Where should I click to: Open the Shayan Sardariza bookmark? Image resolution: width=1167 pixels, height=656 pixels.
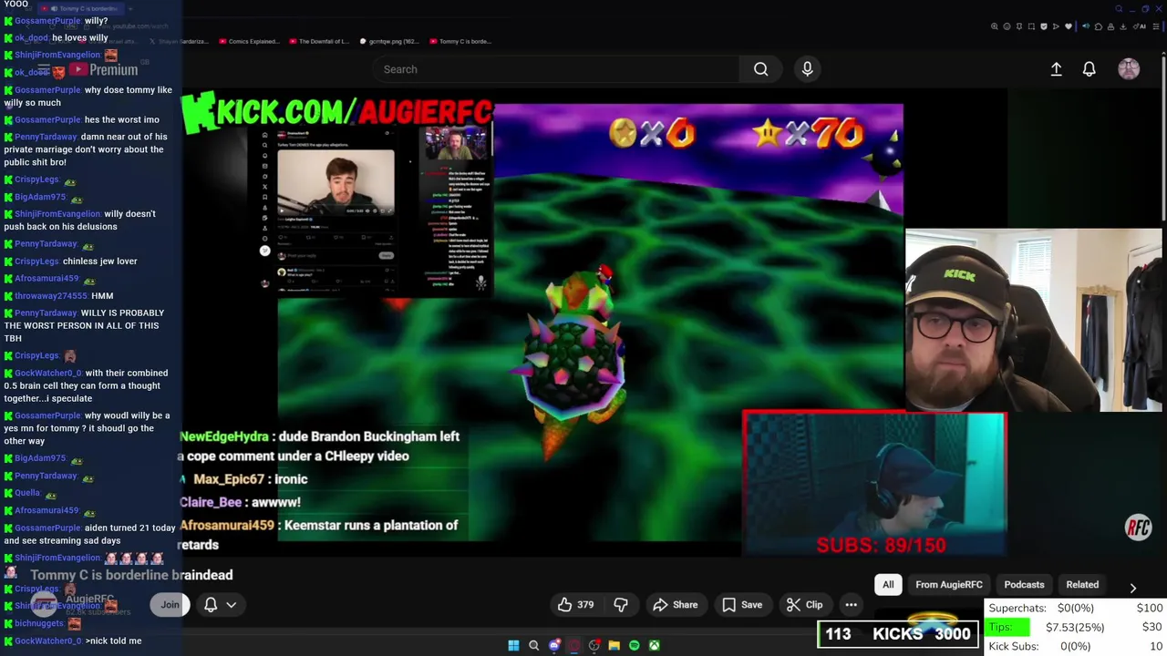coord(179,41)
